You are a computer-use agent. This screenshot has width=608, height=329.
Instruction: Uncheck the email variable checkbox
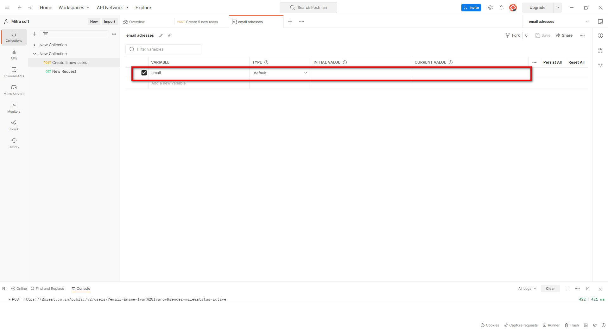144,73
